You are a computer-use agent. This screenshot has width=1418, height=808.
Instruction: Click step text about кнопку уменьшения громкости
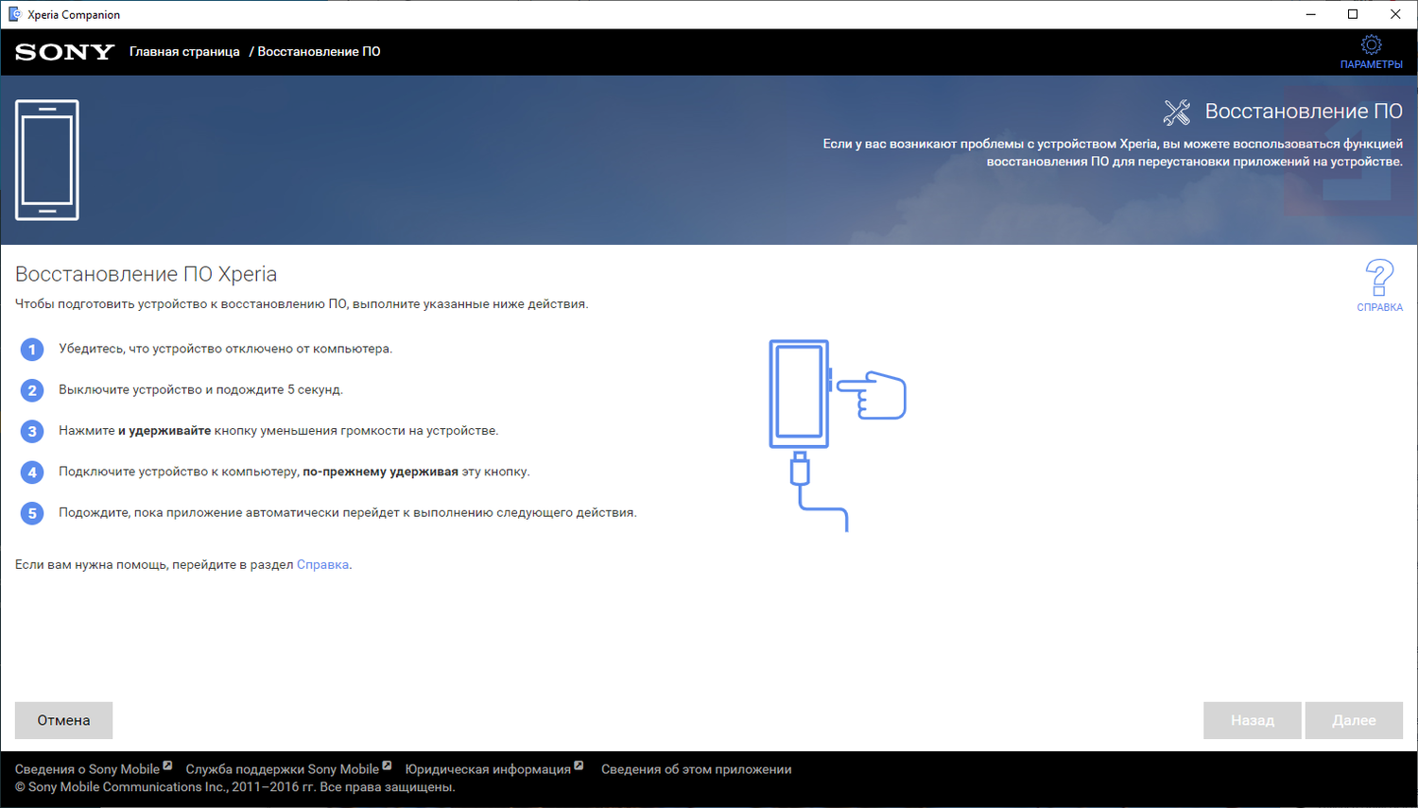coord(278,430)
